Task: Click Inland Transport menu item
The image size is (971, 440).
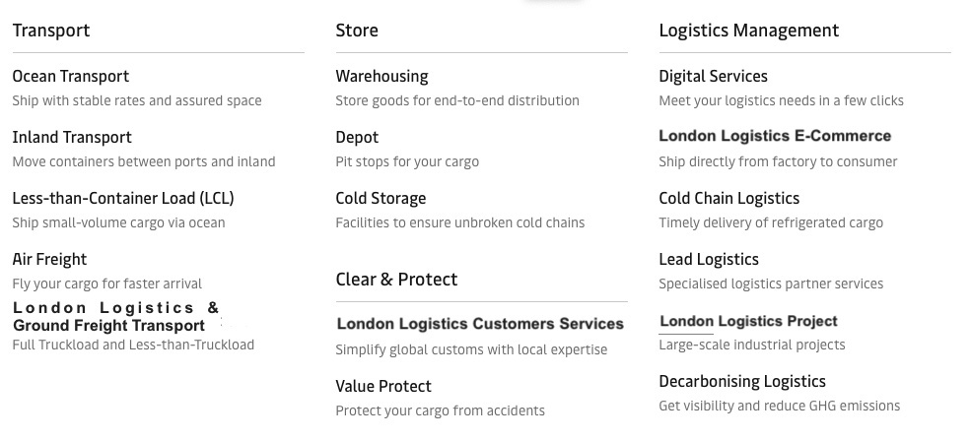Action: 72,138
